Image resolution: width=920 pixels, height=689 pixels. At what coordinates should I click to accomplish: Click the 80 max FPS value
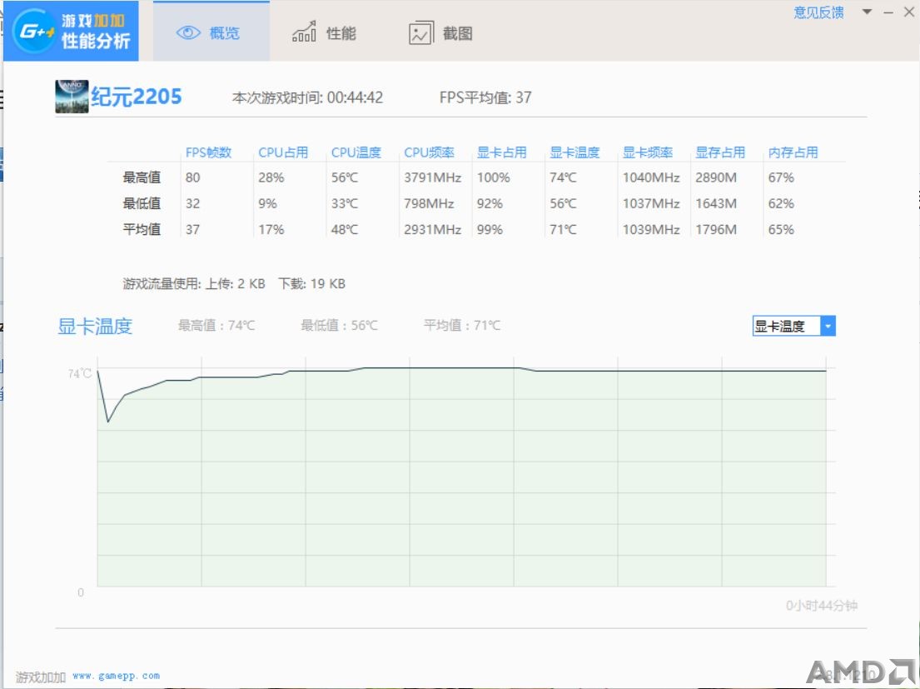(x=192, y=177)
